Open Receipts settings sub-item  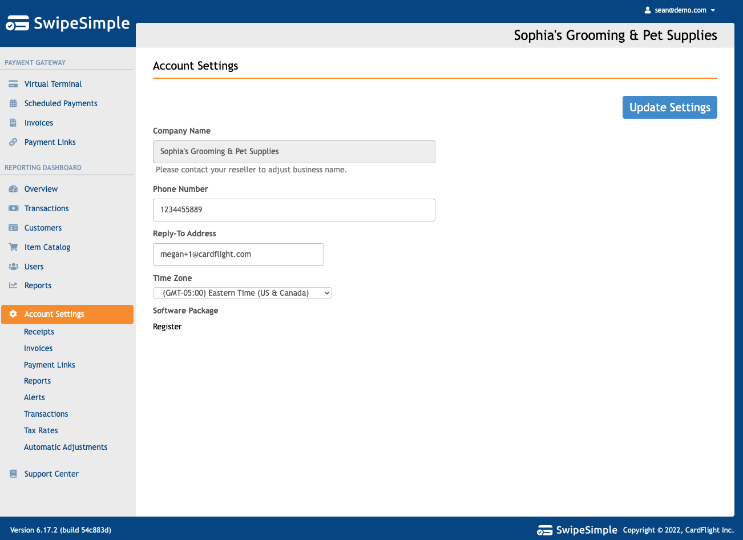point(39,332)
